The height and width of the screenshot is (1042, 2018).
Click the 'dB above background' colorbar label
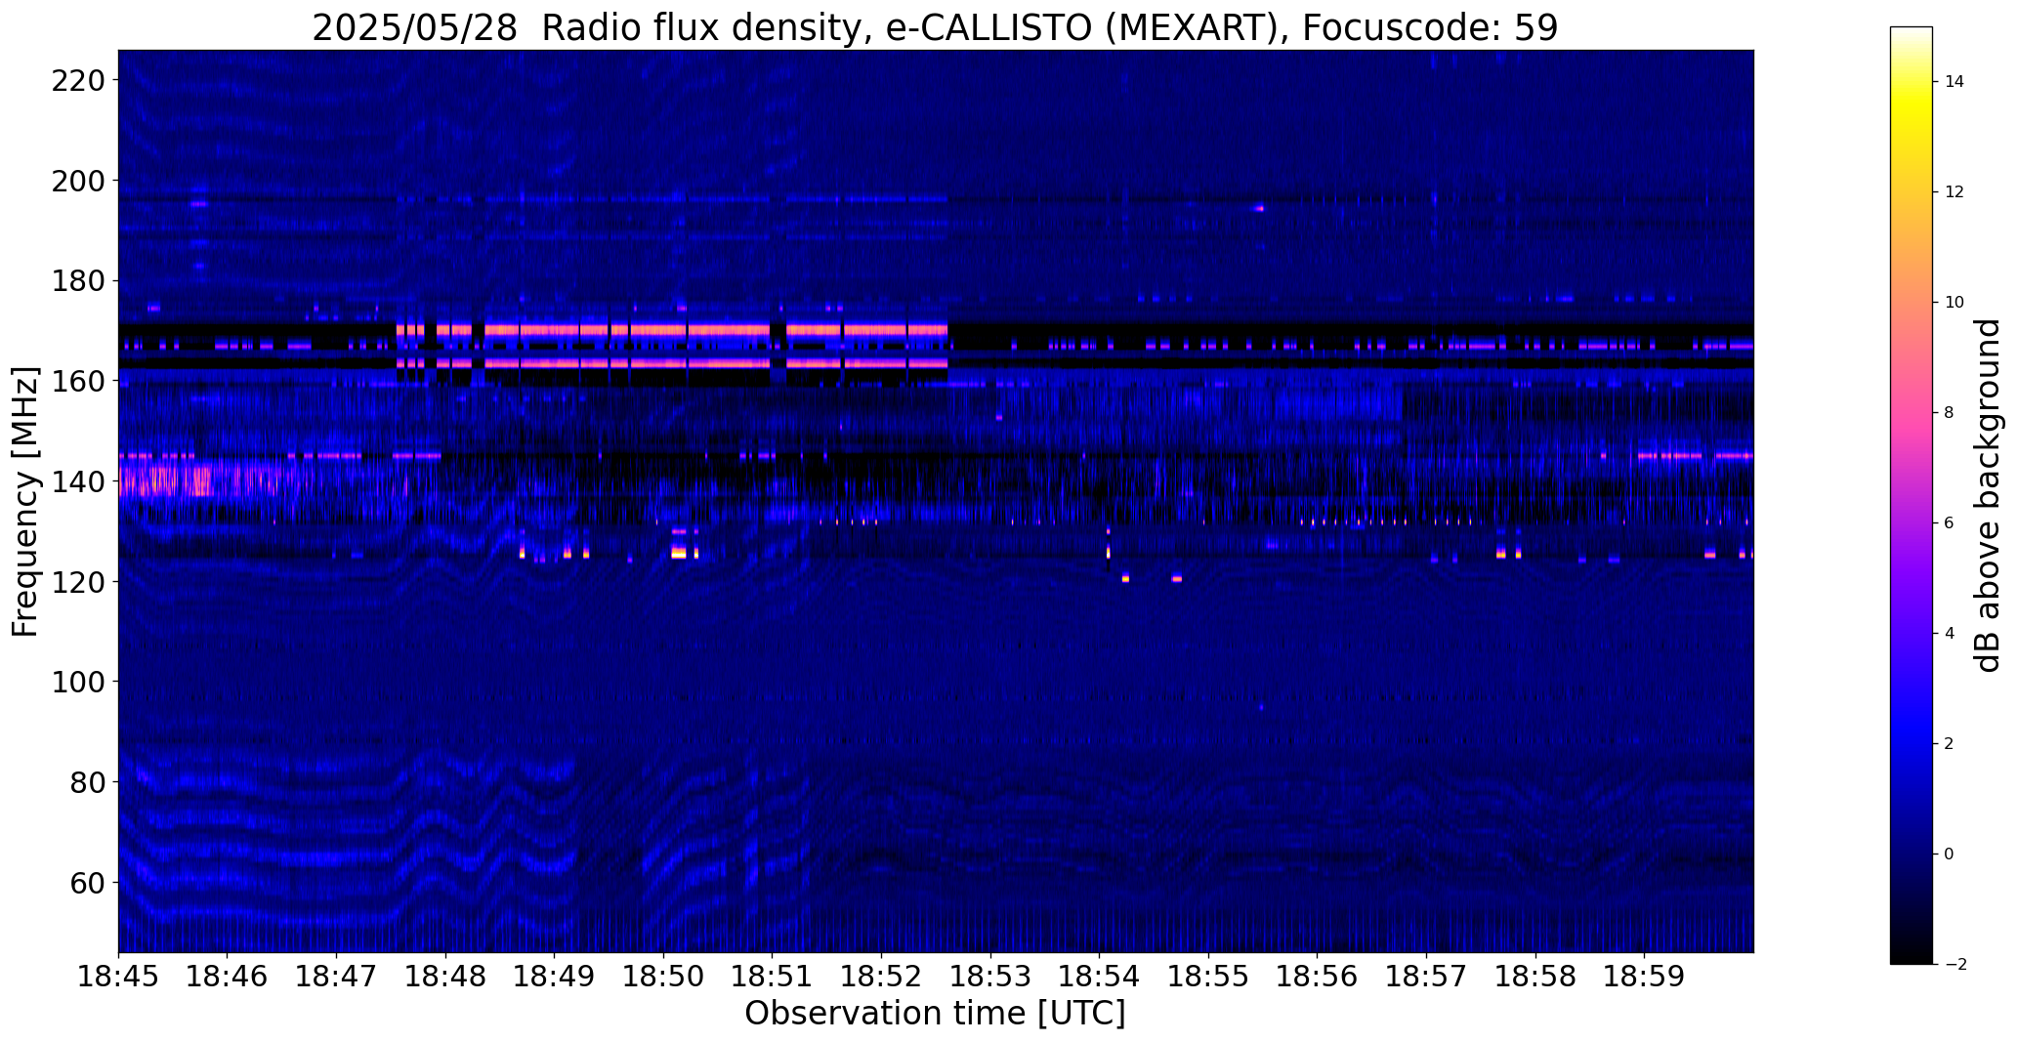(1988, 495)
